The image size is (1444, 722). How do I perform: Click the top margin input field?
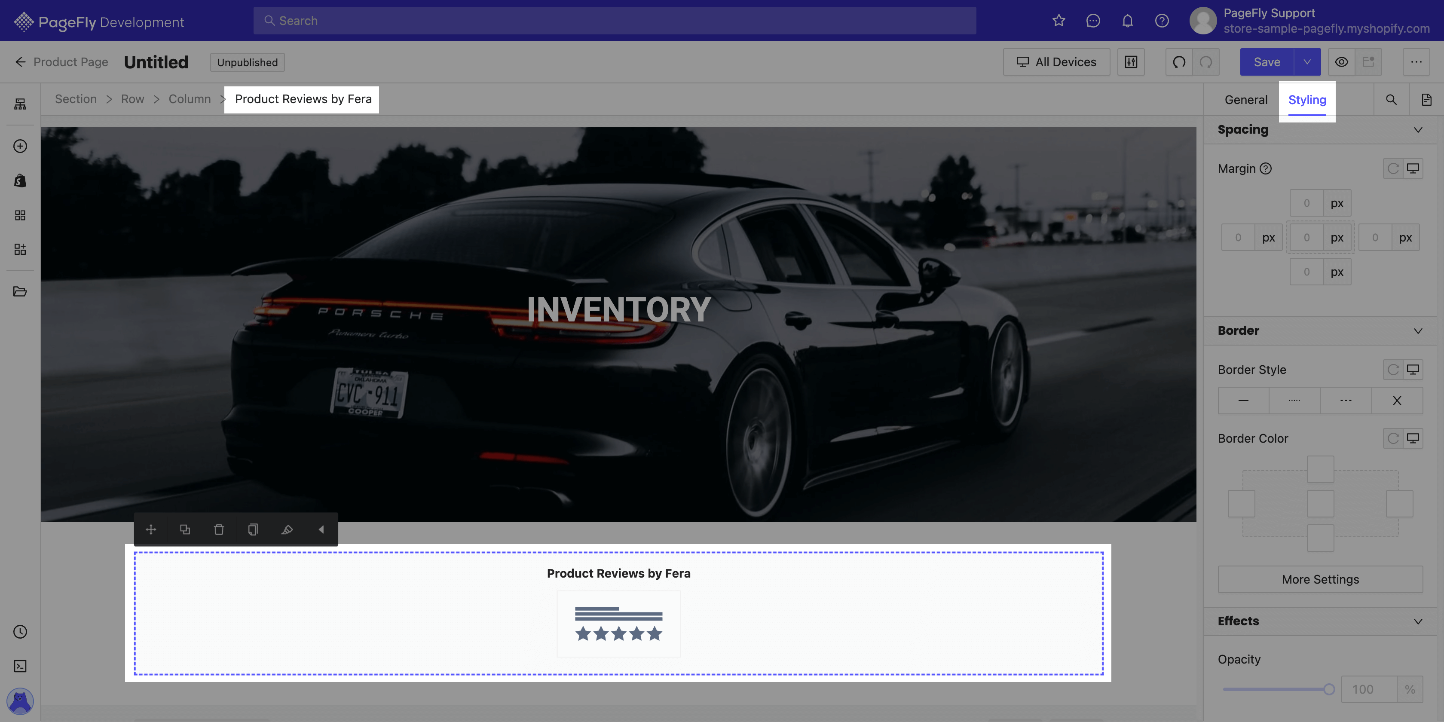1306,203
